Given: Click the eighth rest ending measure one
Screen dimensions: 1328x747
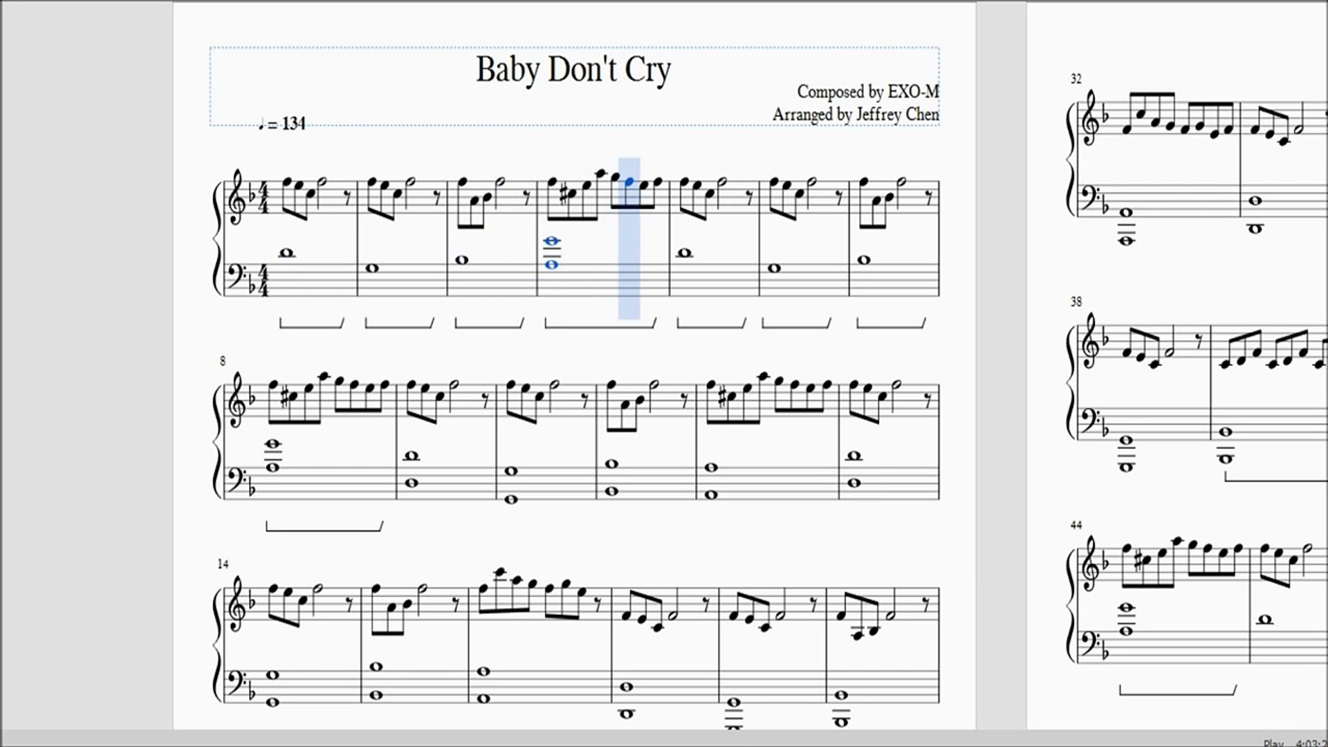Looking at the screenshot, I should pyautogui.click(x=347, y=199).
